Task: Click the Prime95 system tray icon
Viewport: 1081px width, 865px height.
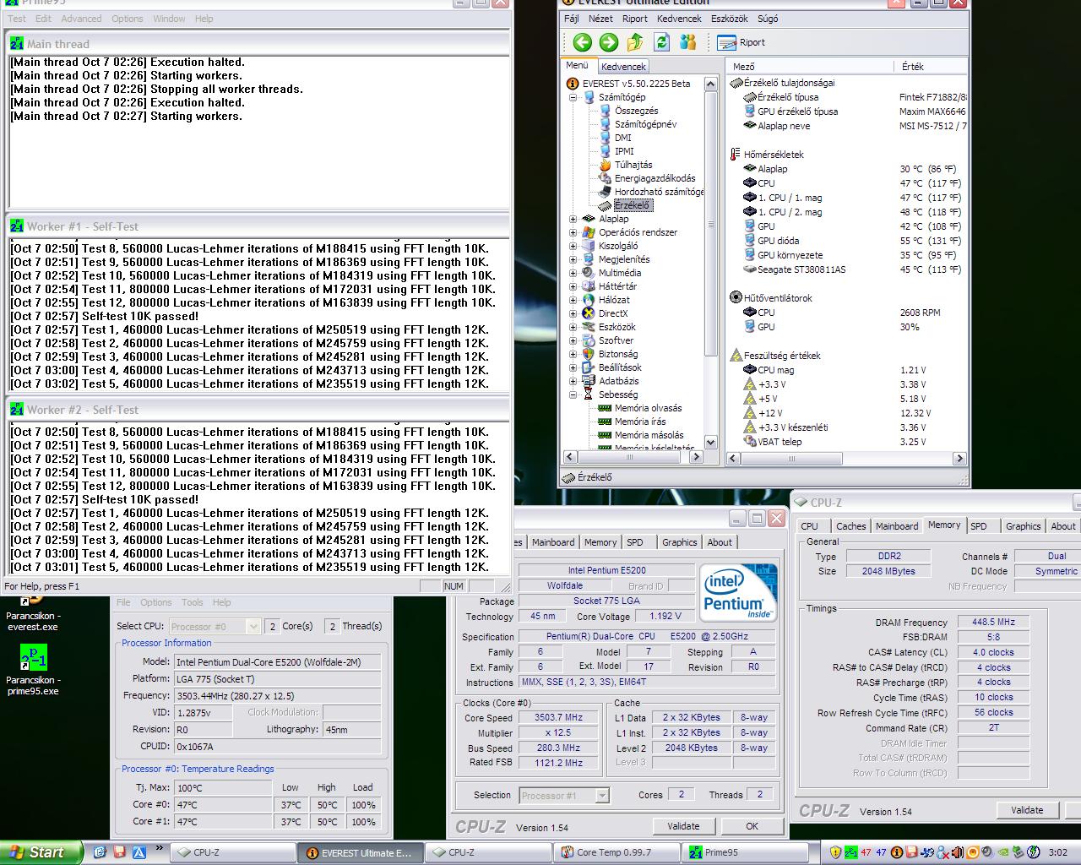Action: click(850, 852)
